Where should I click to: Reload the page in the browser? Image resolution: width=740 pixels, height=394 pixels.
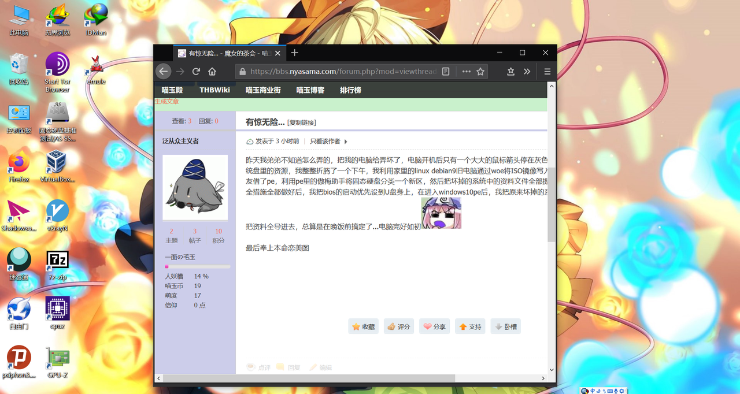tap(196, 72)
